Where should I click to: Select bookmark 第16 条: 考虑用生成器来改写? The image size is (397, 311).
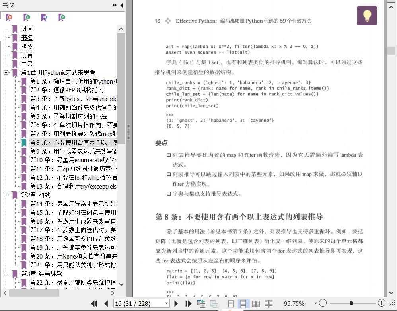coord(74,222)
